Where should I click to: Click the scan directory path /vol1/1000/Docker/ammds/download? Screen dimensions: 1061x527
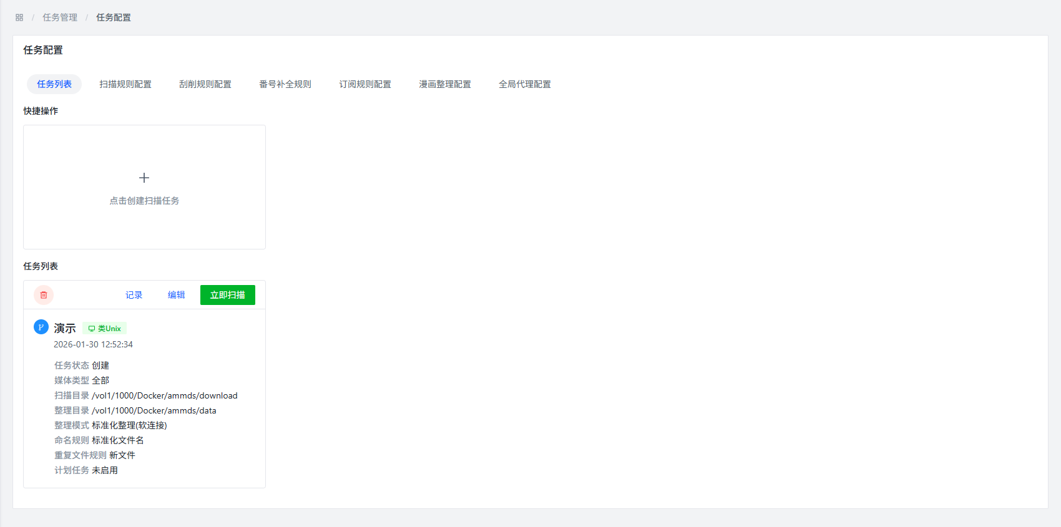(x=165, y=395)
